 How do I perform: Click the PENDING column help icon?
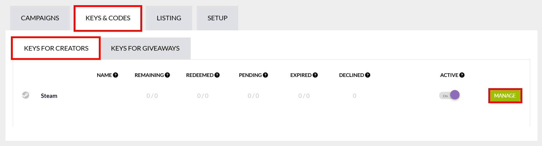point(266,75)
